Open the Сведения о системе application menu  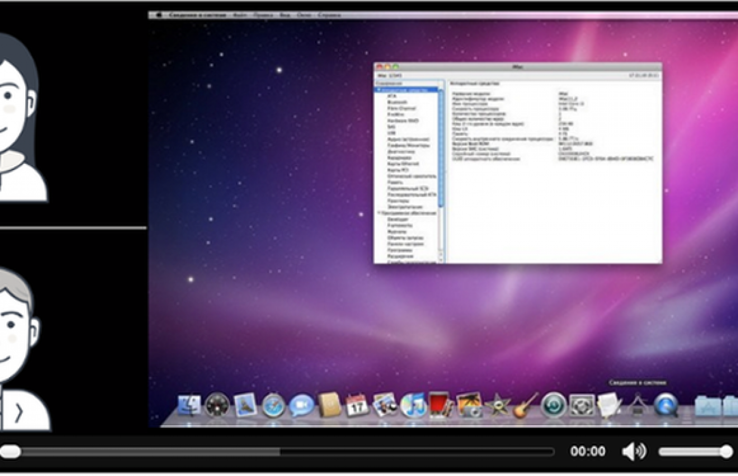[198, 15]
